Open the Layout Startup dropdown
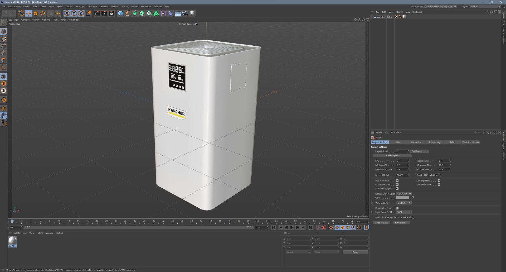The image size is (506, 272). tap(485, 7)
